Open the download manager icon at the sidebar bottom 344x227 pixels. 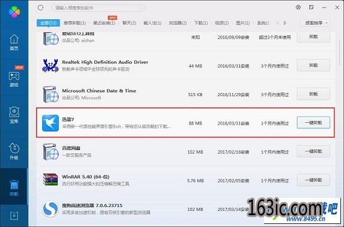14,215
